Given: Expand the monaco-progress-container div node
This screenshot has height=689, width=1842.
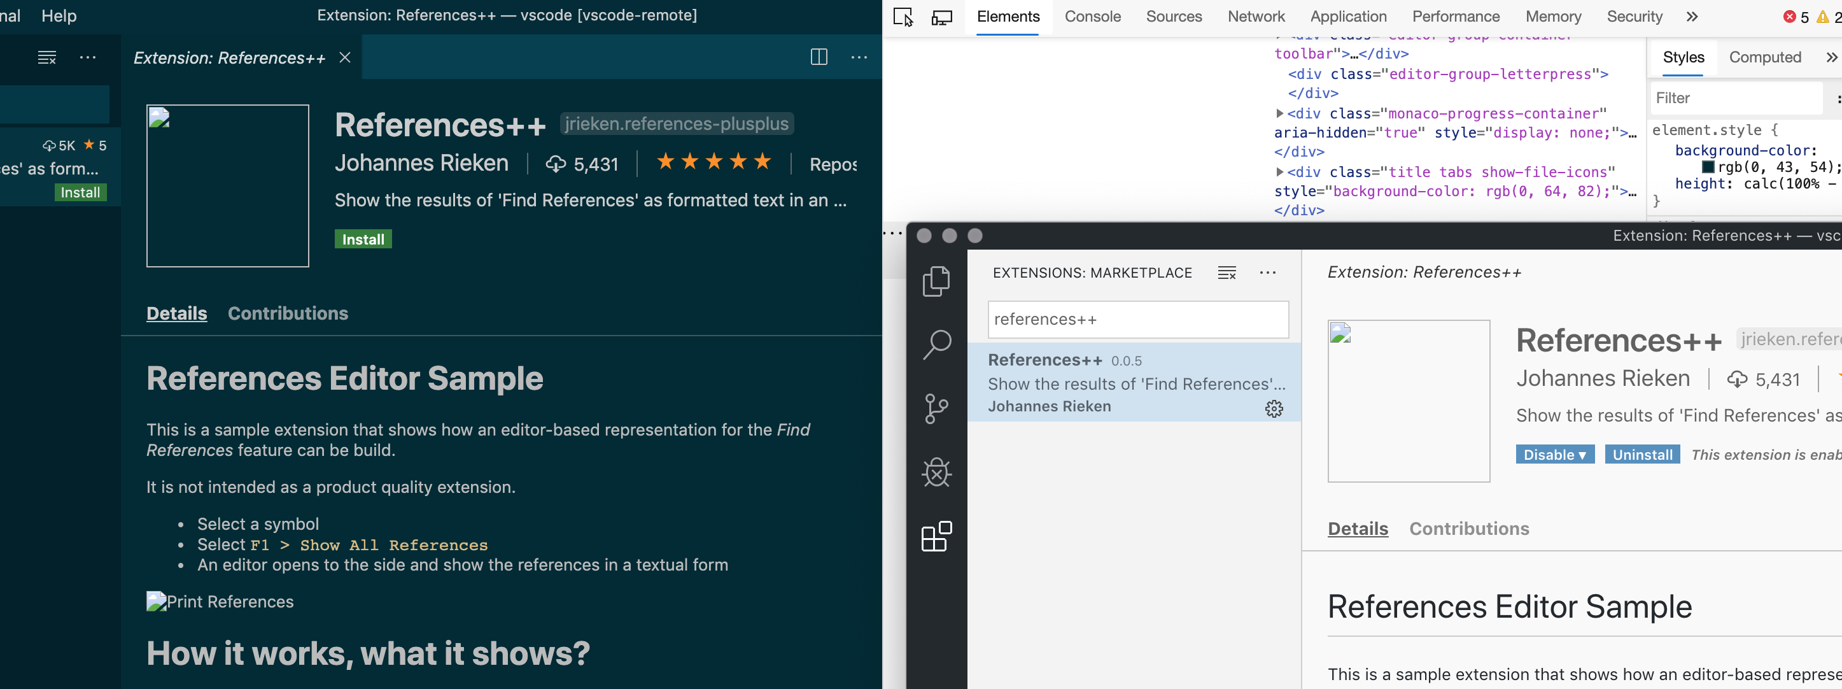Looking at the screenshot, I should point(1279,113).
